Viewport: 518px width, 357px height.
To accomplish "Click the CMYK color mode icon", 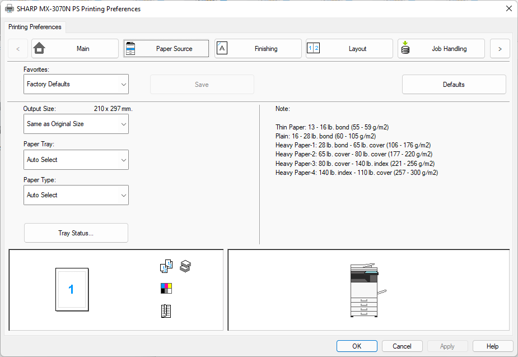I will 166,289.
